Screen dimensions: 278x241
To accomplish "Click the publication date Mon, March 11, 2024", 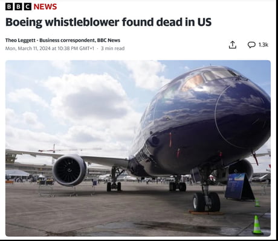I will [28, 48].
